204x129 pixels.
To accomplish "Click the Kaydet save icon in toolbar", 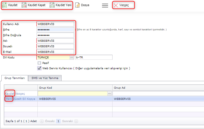I will pos(4,5).
